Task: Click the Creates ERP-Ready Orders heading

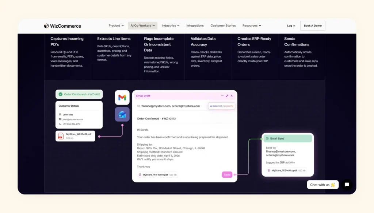Action: (254, 42)
